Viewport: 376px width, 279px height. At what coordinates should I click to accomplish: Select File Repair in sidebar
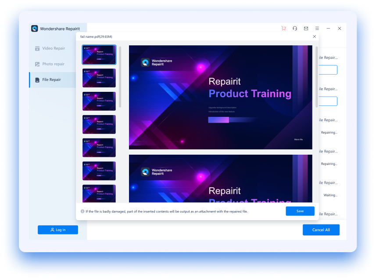click(53, 80)
